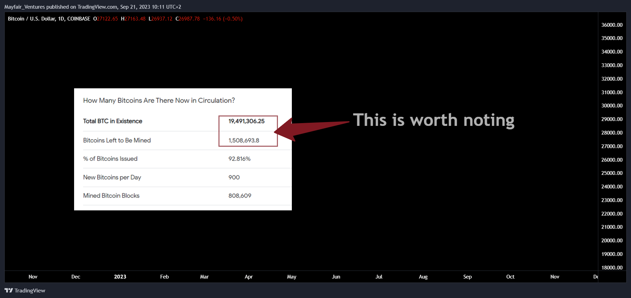Click the value 19,491,306.25
This screenshot has height=298, width=631.
coord(247,121)
